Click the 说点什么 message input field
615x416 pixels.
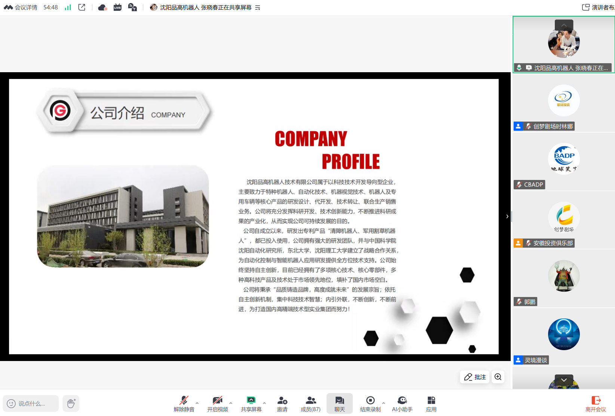(x=31, y=403)
